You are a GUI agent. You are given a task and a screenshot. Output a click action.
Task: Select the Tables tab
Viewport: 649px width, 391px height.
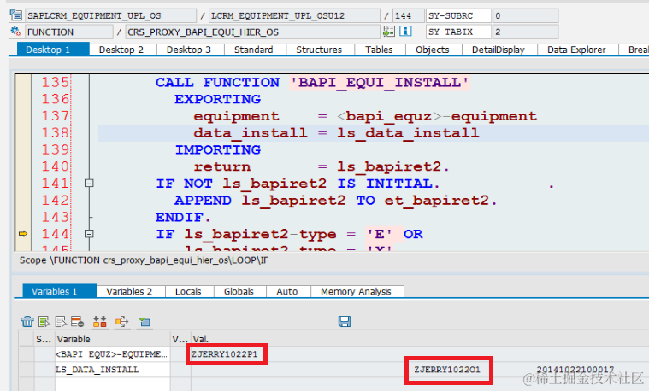380,50
